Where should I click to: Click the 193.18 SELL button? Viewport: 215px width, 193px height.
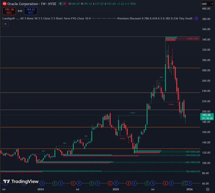[x=9, y=11]
